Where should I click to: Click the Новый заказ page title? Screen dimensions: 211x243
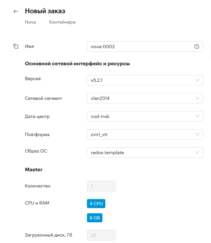(45, 11)
